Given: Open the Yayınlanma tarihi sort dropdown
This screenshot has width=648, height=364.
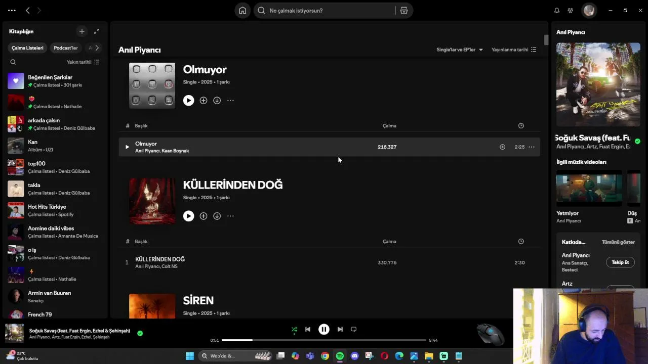Looking at the screenshot, I should point(514,50).
